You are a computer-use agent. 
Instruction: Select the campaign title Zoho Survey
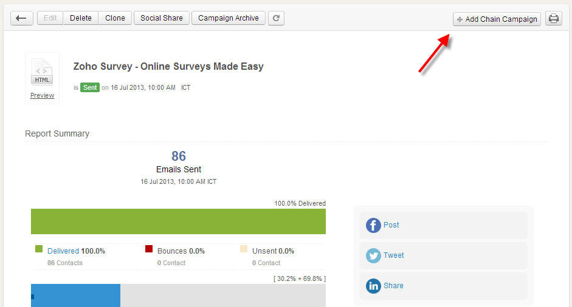pos(168,66)
